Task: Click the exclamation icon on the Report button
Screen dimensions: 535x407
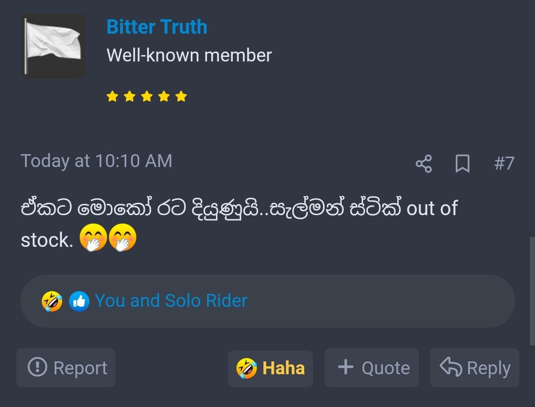Action: pyautogui.click(x=37, y=367)
